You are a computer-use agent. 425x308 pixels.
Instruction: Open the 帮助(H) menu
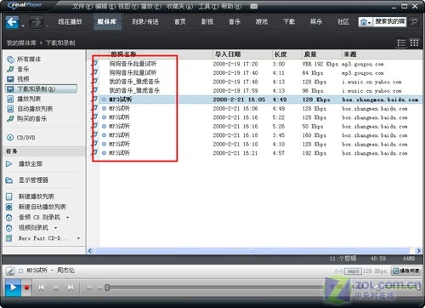coord(231,6)
